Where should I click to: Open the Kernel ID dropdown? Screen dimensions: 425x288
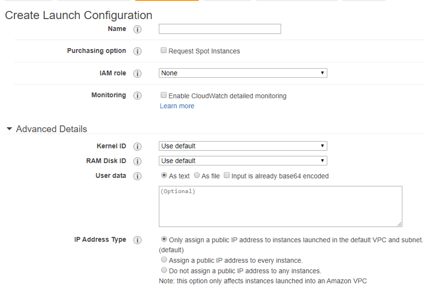click(x=243, y=146)
